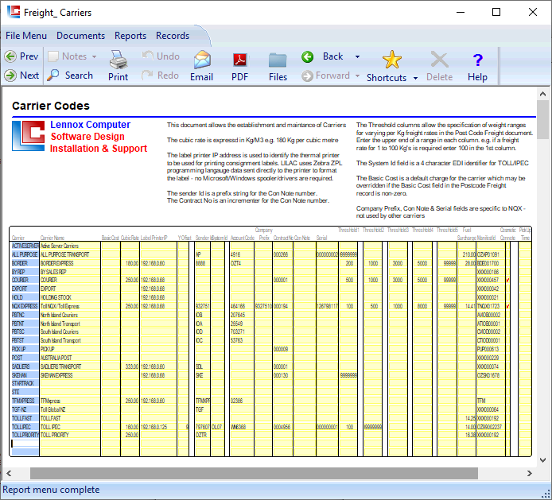Open the Records menu

[x=173, y=36]
